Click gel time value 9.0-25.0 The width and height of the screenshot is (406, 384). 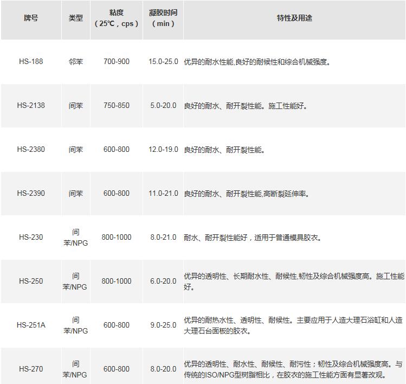tap(163, 325)
